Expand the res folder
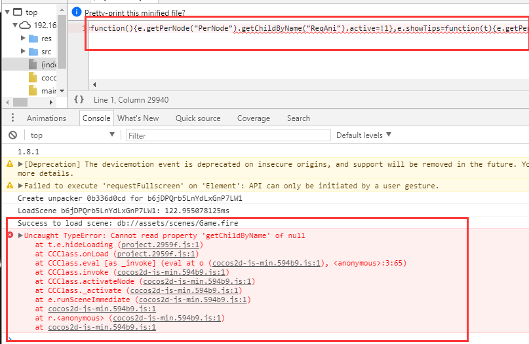Screen dimensions: 529x344 (x=23, y=38)
